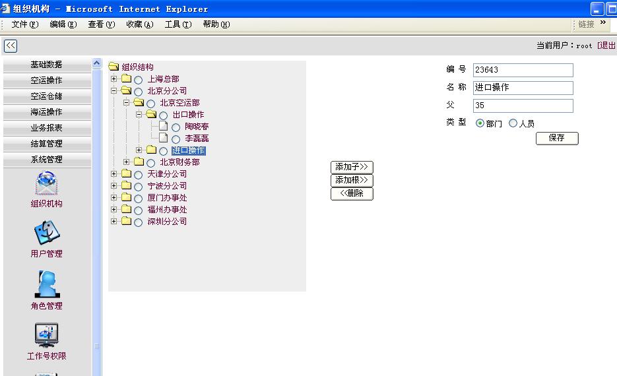Expand the 宁波分公司 tree node
Screen dimensions: 617x376
tap(114, 185)
